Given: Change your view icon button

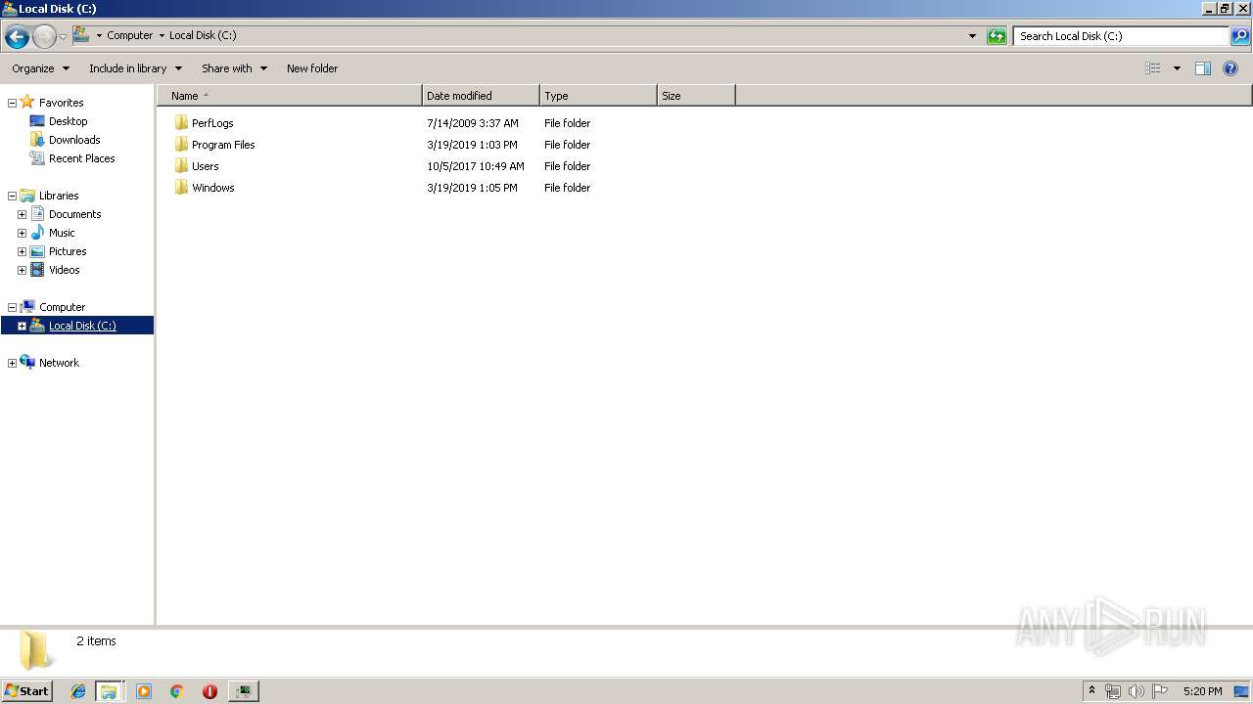Looking at the screenshot, I should pos(1153,68).
